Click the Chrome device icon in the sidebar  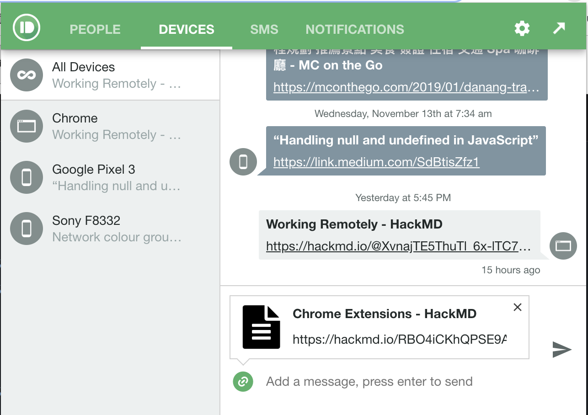(x=26, y=126)
